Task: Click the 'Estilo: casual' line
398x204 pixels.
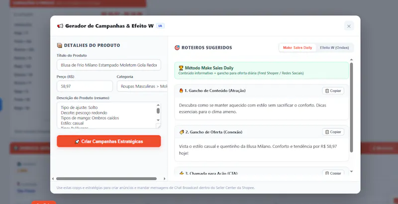Action: (72, 123)
